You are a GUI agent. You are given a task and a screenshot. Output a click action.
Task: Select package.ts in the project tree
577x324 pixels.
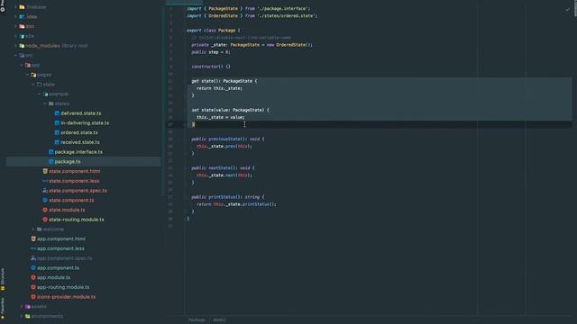tap(68, 162)
